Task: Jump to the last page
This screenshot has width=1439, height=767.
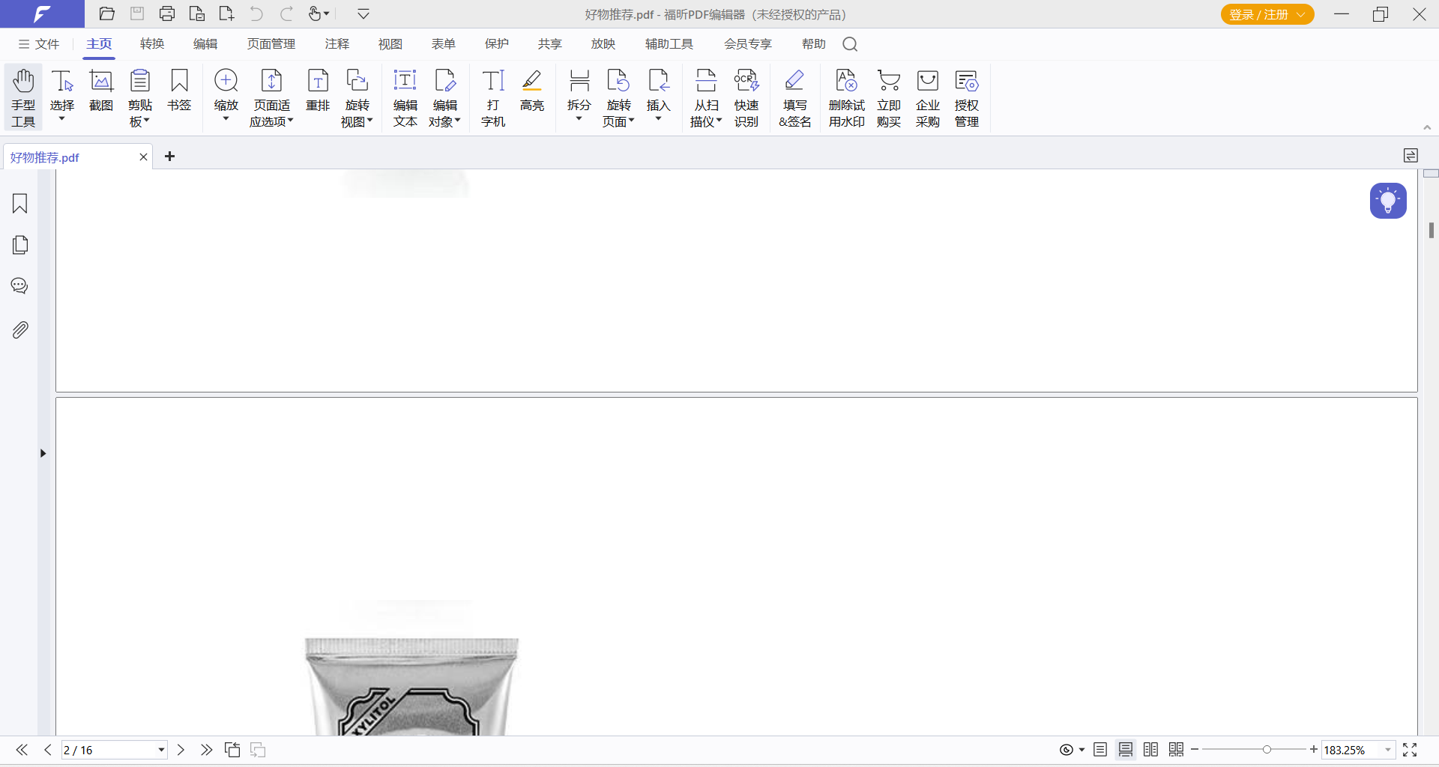Action: click(x=206, y=750)
